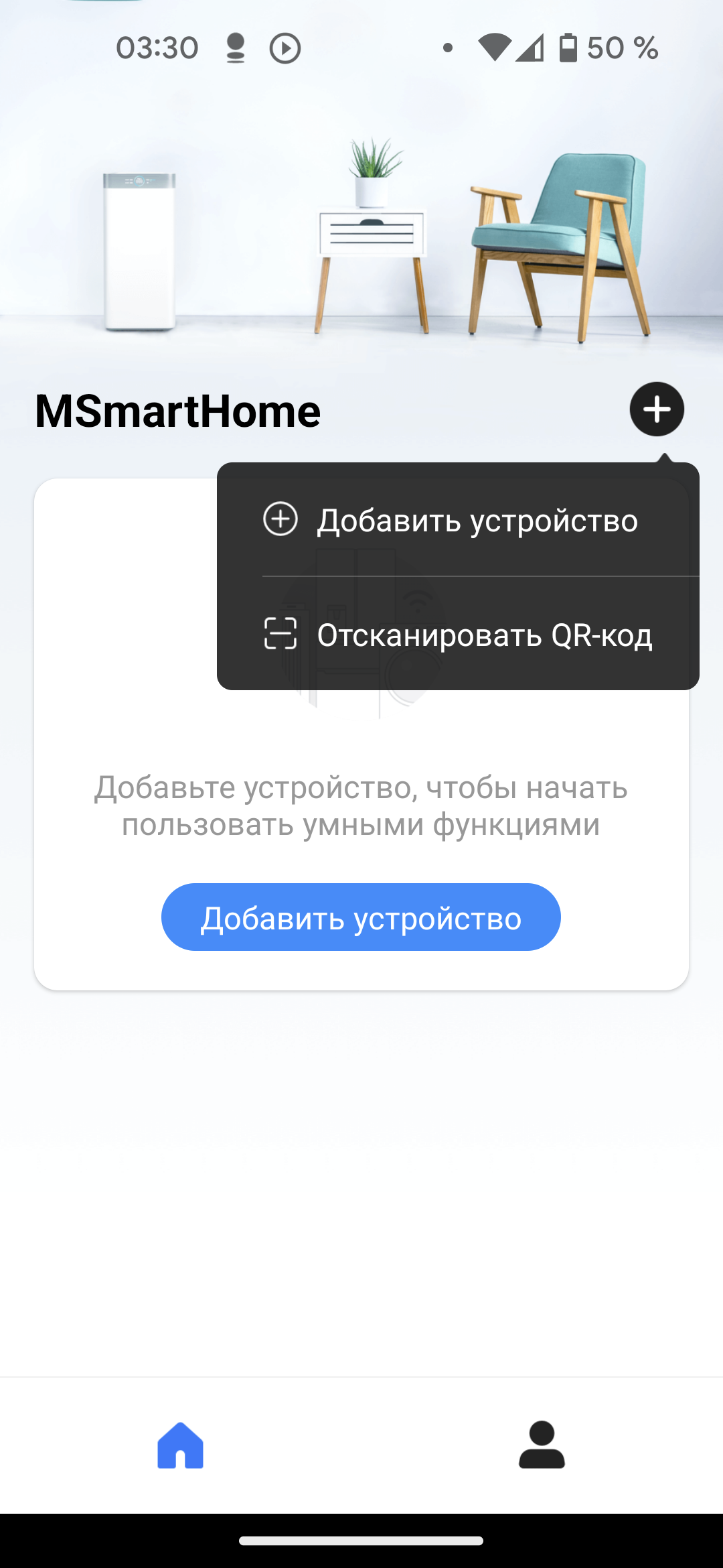The width and height of the screenshot is (723, 1568).
Task: Tap the system navigation gesture bar
Action: [x=361, y=1541]
